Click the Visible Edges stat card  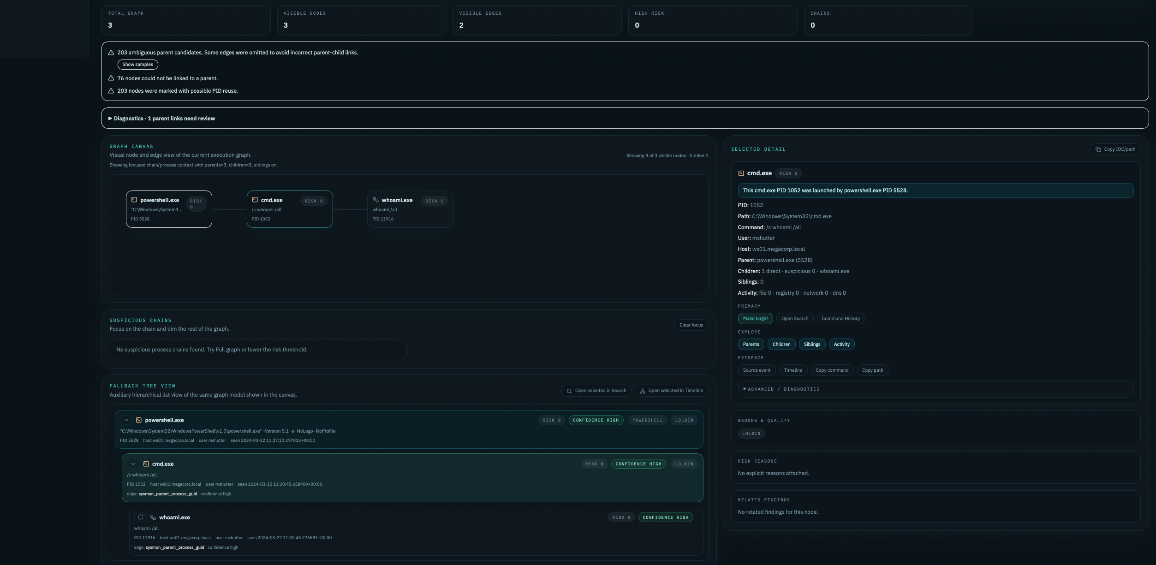537,20
